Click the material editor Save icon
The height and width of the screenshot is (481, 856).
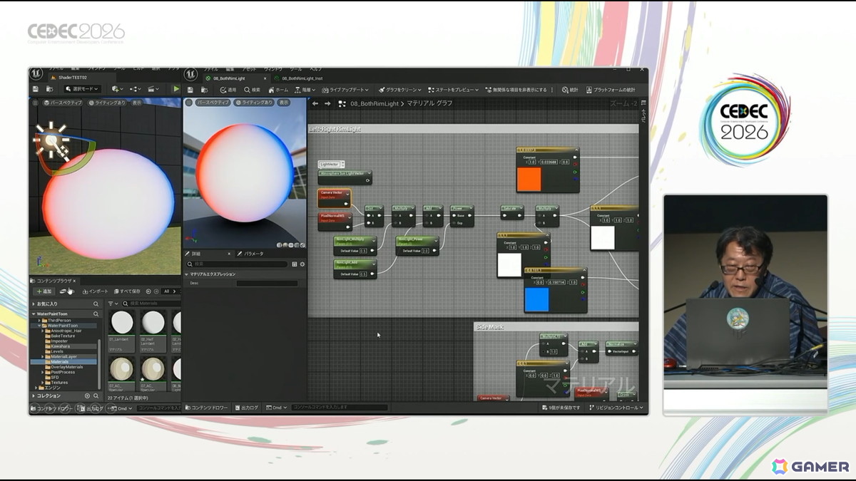coord(190,90)
